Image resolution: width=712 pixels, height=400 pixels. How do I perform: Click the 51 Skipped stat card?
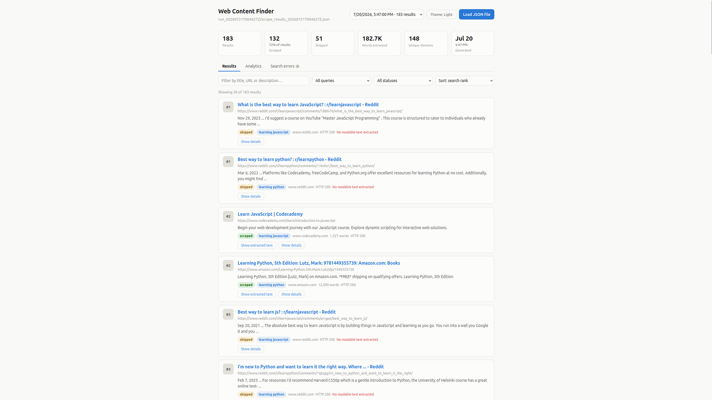(x=333, y=43)
